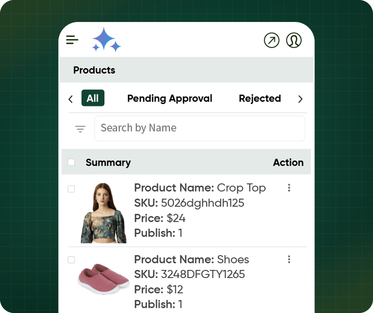Open the hamburger navigation menu
This screenshot has width=373, height=313.
pos(72,40)
